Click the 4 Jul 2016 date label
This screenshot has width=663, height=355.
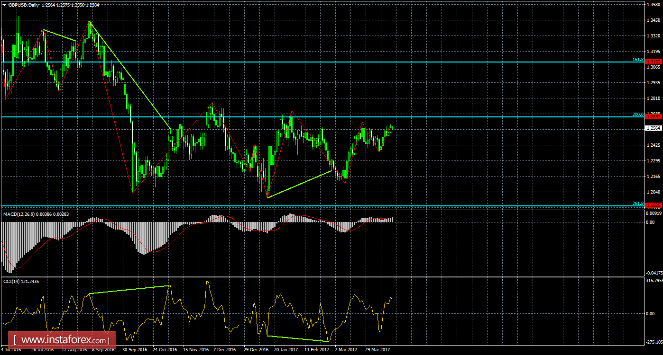11,349
